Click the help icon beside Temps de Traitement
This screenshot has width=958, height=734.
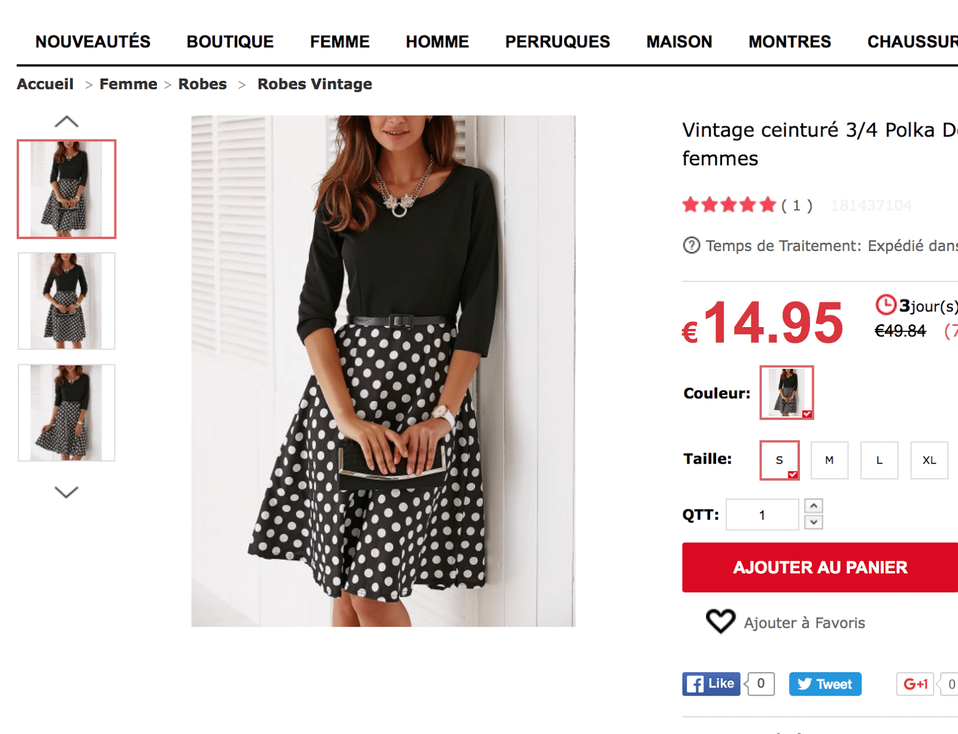pyautogui.click(x=691, y=246)
